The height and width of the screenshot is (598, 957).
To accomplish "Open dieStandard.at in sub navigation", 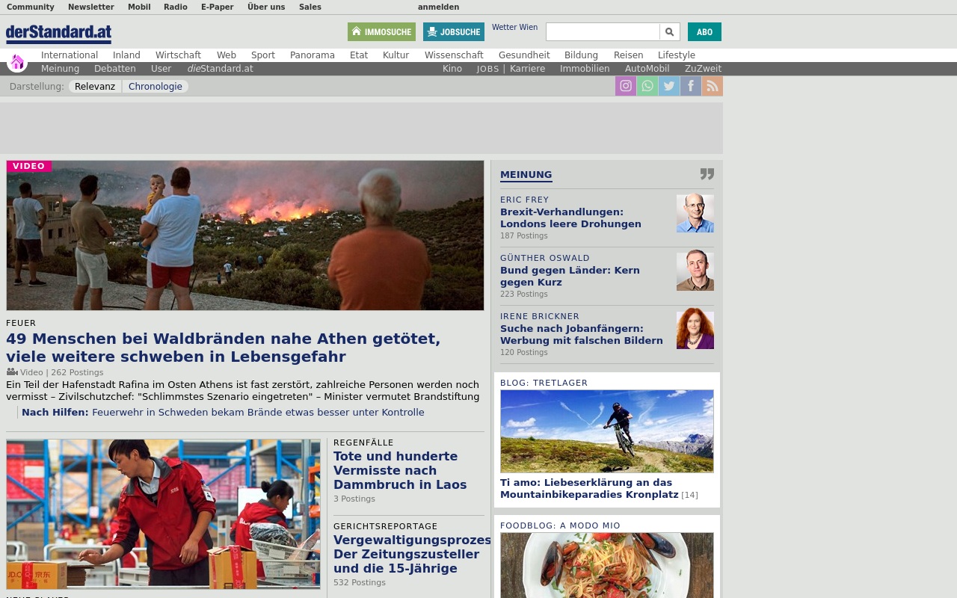I will [220, 69].
